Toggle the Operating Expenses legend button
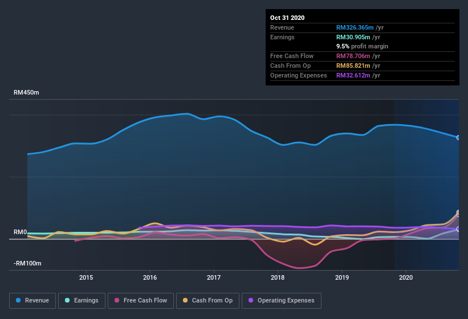This screenshot has height=319, width=468. [281, 301]
